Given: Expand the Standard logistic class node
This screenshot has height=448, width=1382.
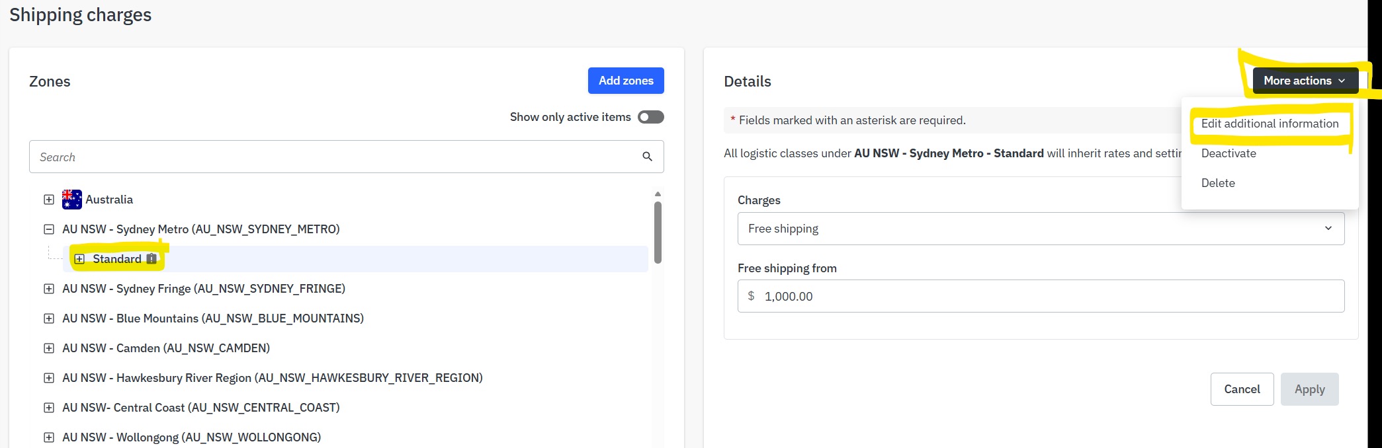Looking at the screenshot, I should (80, 259).
